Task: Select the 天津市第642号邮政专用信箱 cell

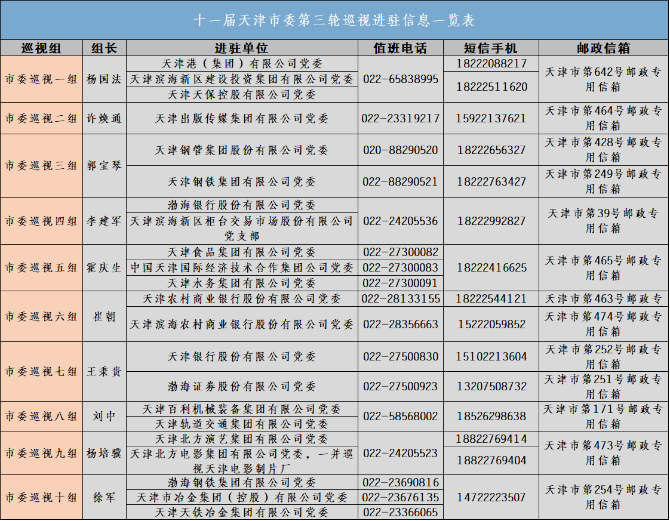Action: point(601,79)
